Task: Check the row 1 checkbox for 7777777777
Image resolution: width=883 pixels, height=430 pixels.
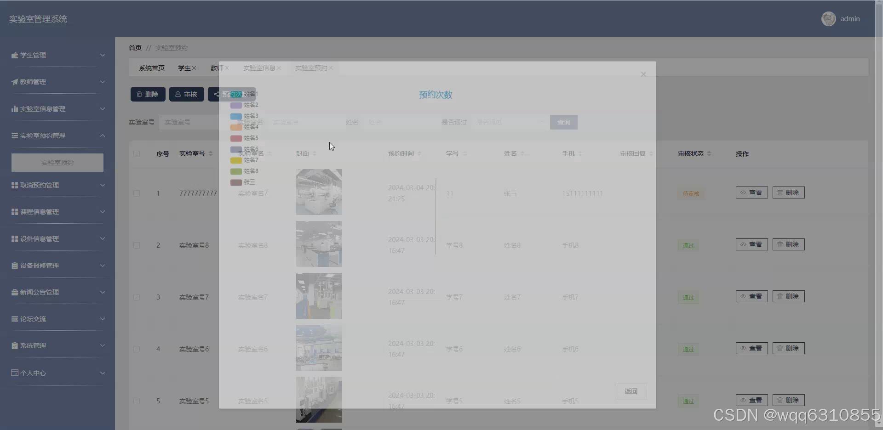Action: click(137, 193)
